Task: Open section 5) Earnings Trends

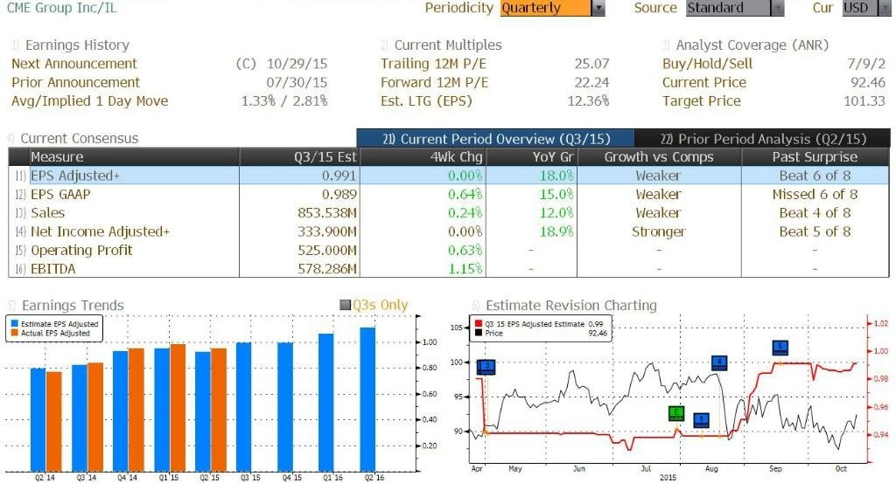Action: tap(65, 305)
